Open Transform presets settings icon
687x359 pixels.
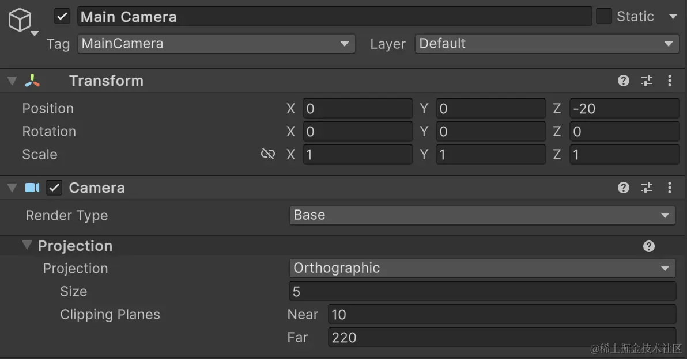point(647,81)
